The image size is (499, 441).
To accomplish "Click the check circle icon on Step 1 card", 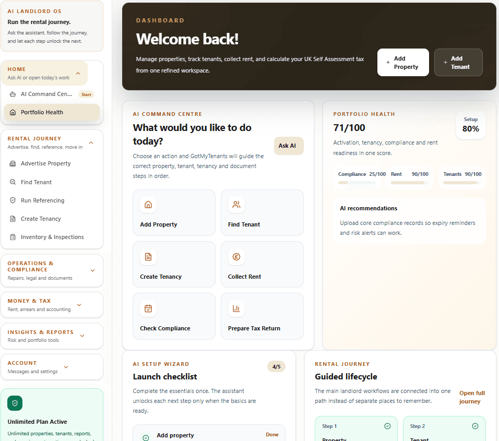I will [x=387, y=426].
